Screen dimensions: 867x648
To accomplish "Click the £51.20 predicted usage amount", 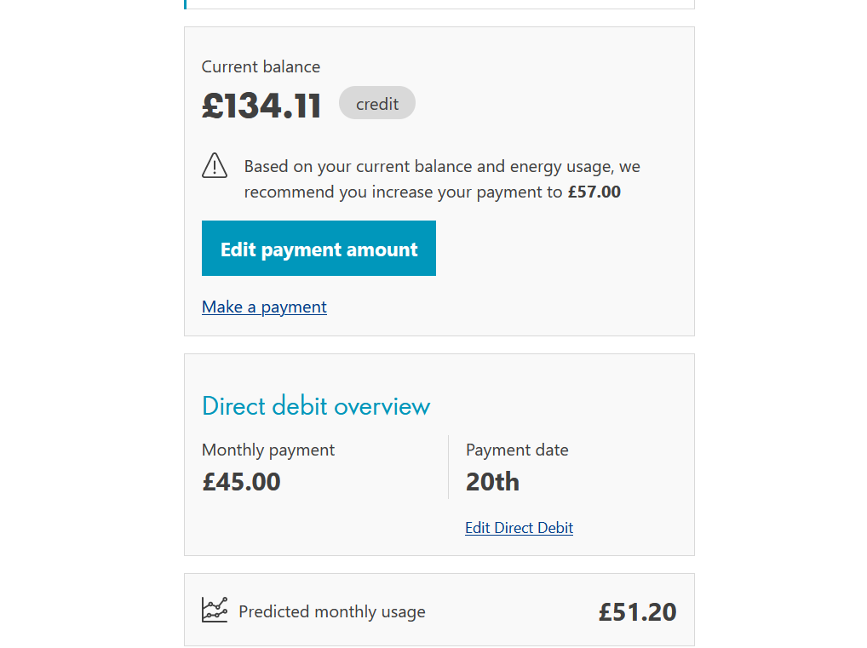I will click(x=637, y=611).
